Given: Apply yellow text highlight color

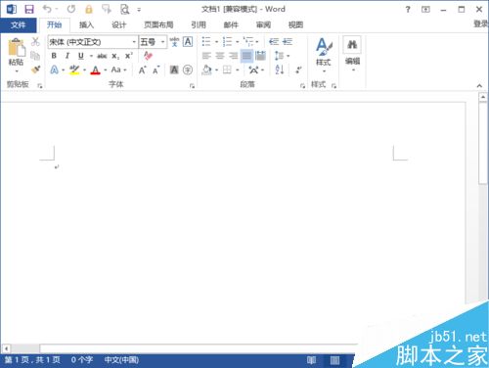Looking at the screenshot, I should [74, 69].
